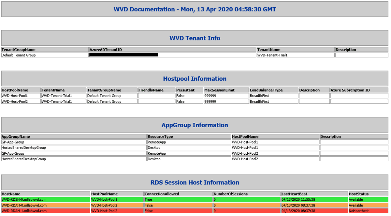Select WVD-Tenant-Trial1 cell in Tenant Info table
Viewport: 391px width, 216px height.
point(296,55)
